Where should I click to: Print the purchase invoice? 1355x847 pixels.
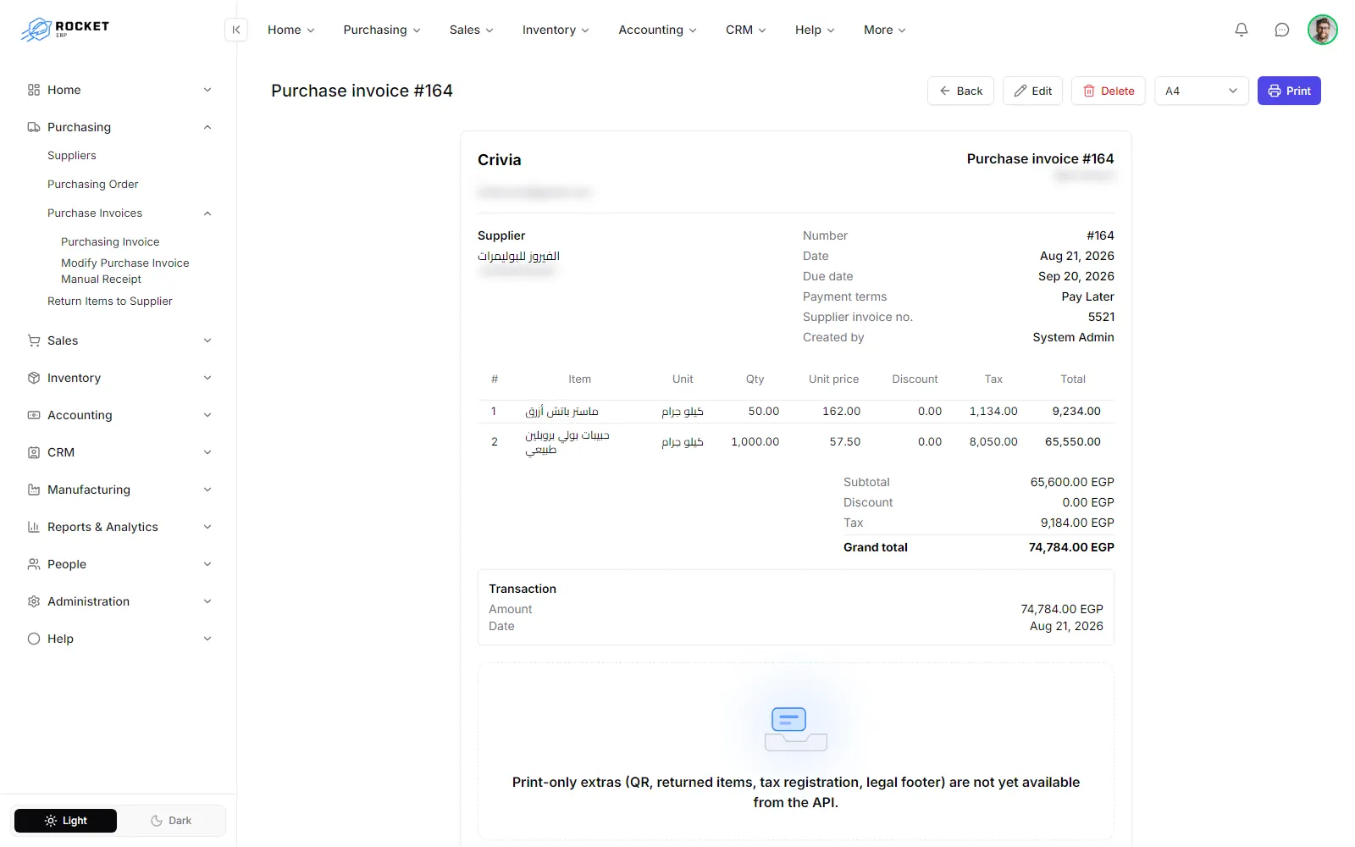pos(1289,91)
